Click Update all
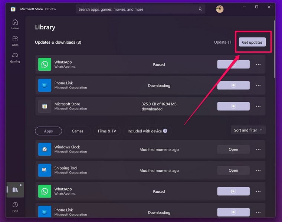 [223, 42]
